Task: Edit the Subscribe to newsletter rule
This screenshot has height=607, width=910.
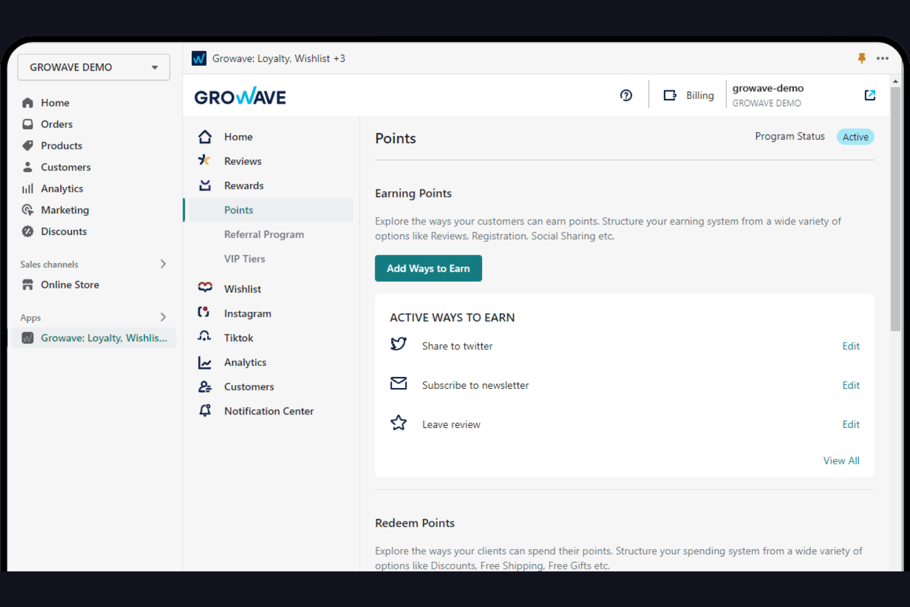Action: [x=851, y=386]
